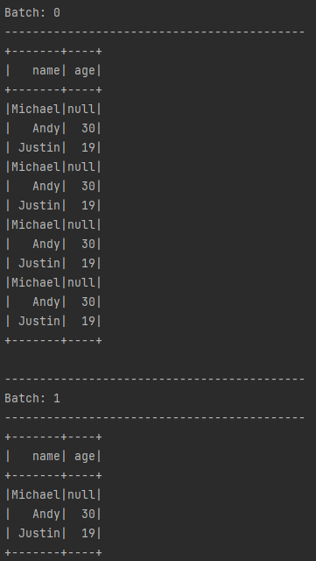Click the dashed separator line directly above 'Batch: 1'
Viewport: 316px width, 561px height.
pos(154,380)
